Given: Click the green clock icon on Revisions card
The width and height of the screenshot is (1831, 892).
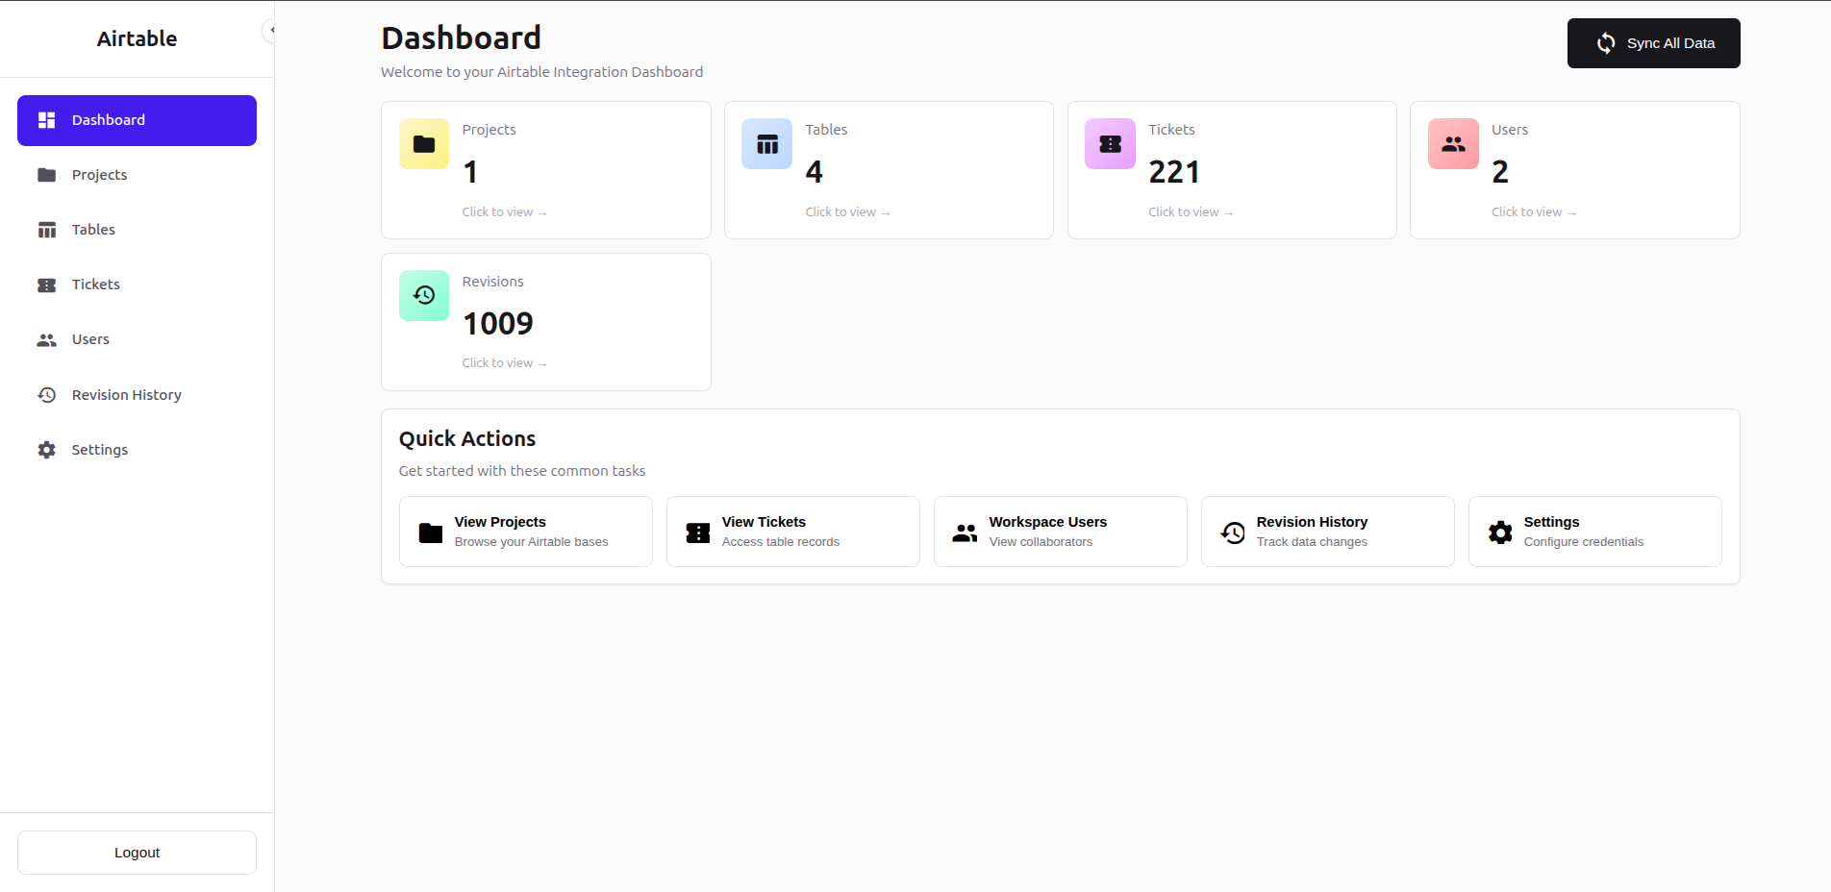Looking at the screenshot, I should pyautogui.click(x=423, y=295).
